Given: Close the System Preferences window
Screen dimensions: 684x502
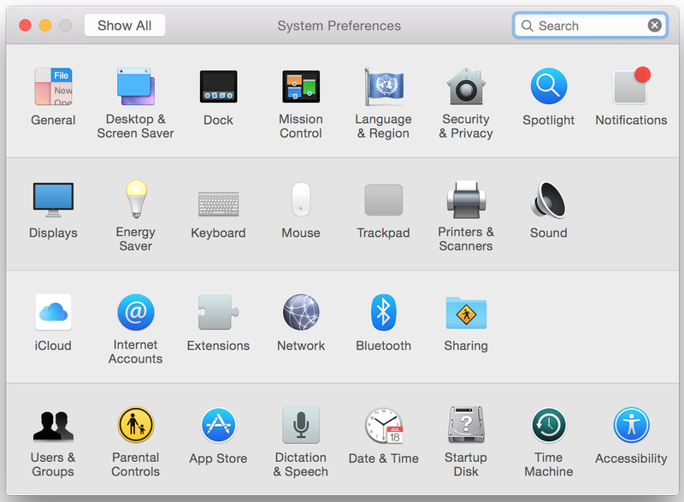Looking at the screenshot, I should coord(26,26).
